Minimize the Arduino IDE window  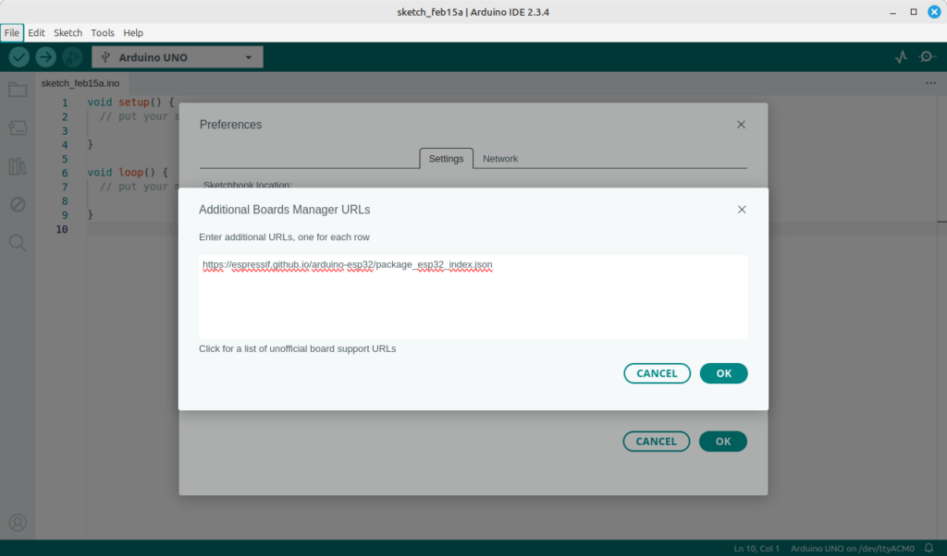[x=892, y=12]
